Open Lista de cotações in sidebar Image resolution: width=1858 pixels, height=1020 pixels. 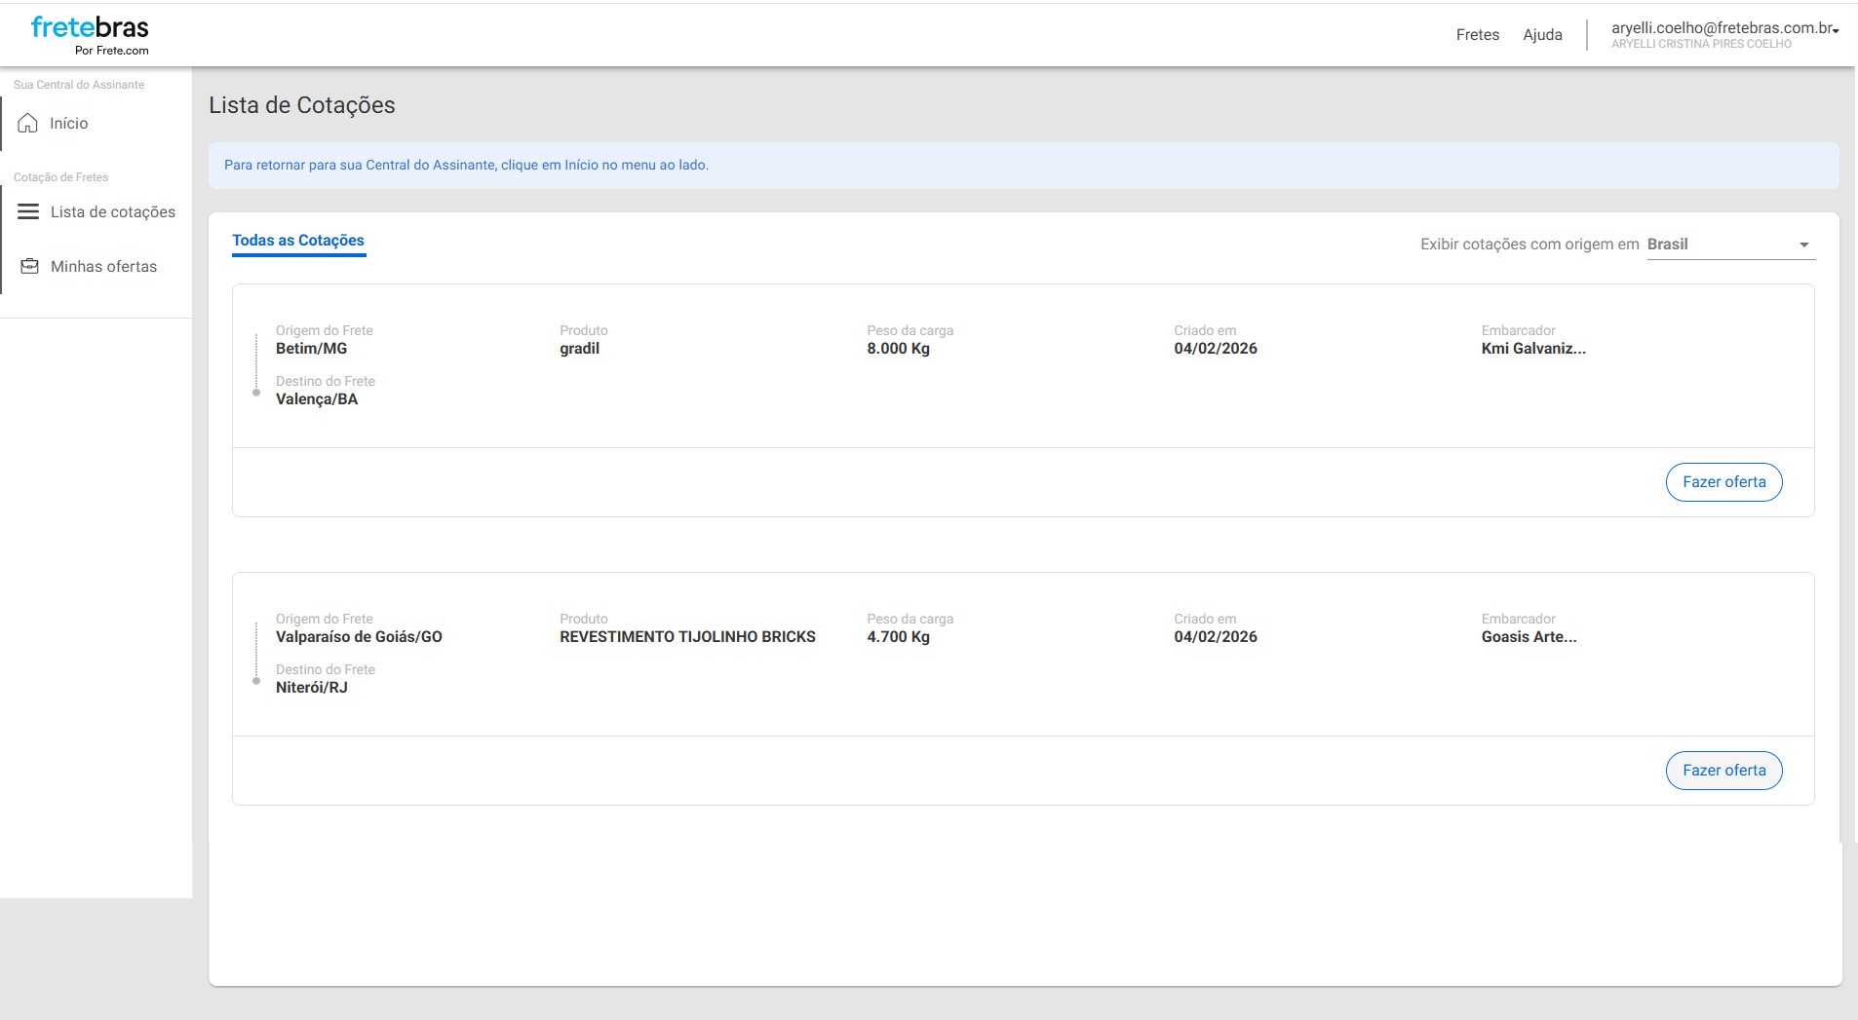pos(113,212)
